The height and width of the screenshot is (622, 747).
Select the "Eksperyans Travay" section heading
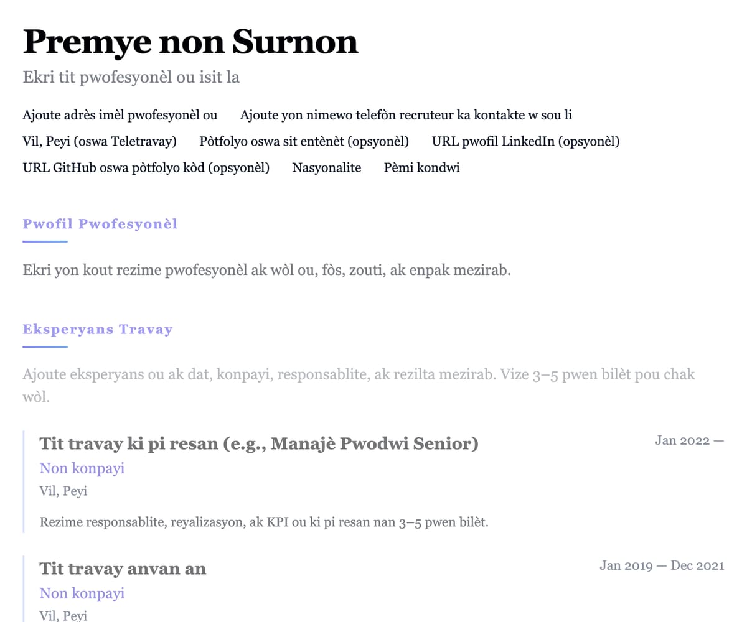(98, 329)
